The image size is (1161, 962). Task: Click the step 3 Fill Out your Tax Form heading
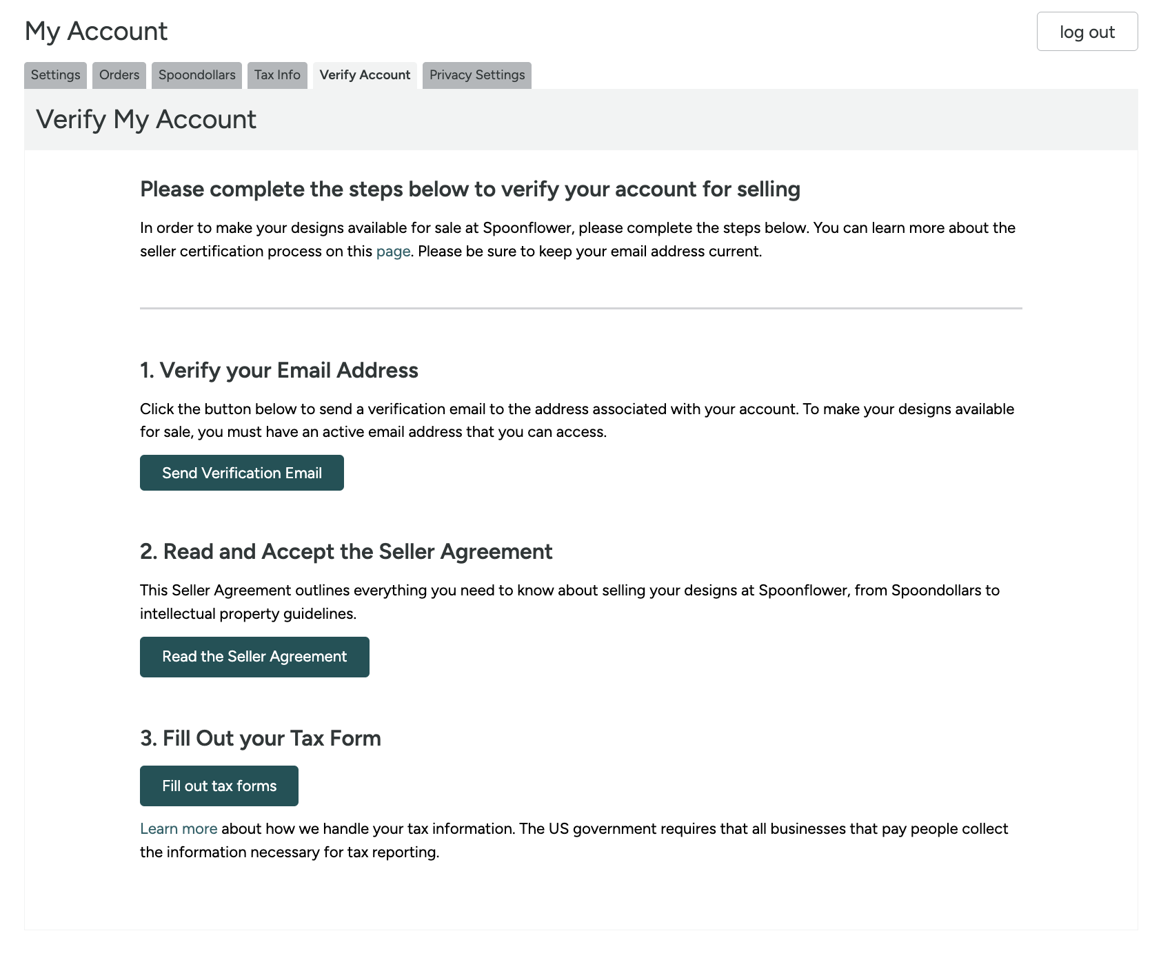pos(260,737)
